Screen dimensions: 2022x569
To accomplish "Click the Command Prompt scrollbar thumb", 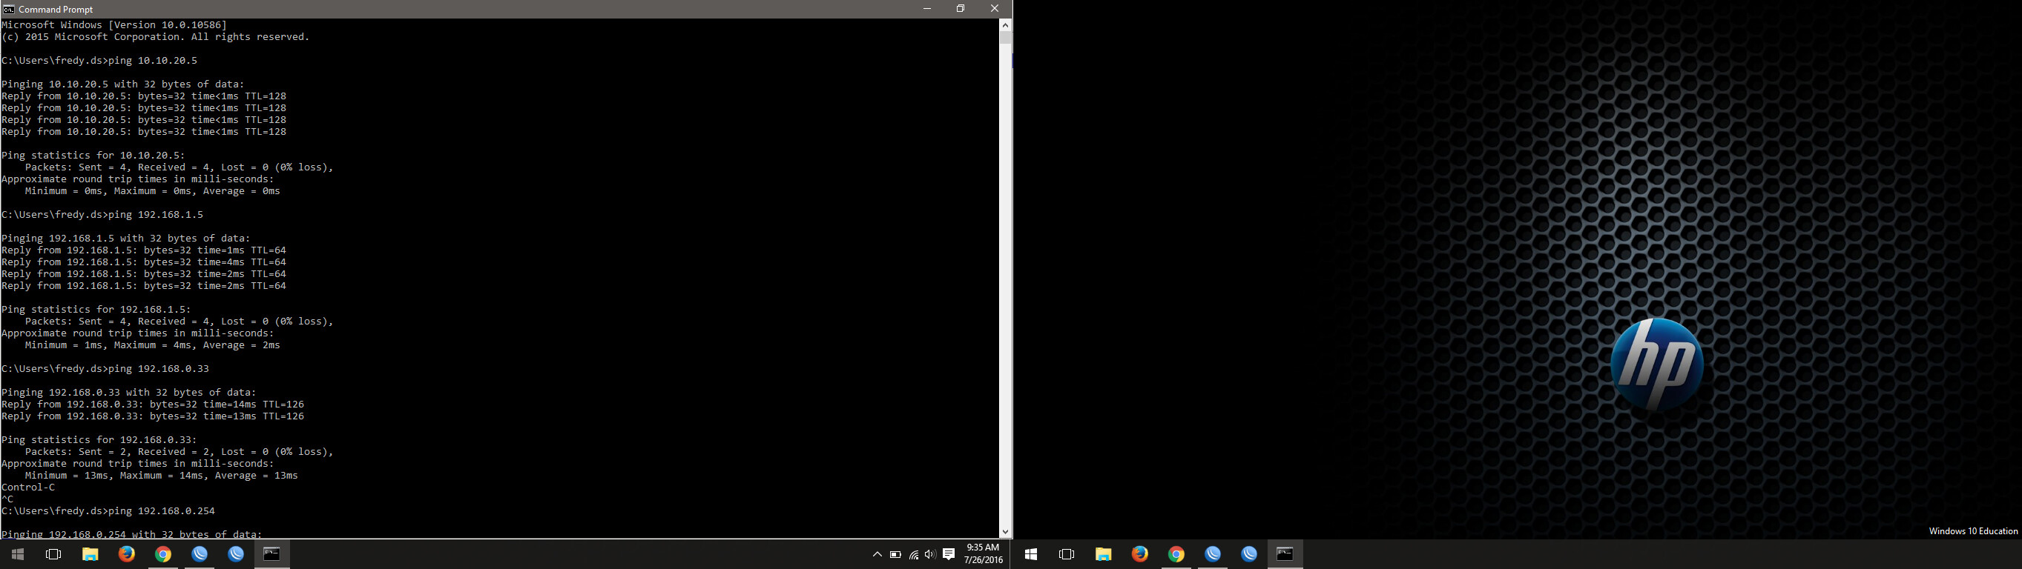I will click(1005, 38).
